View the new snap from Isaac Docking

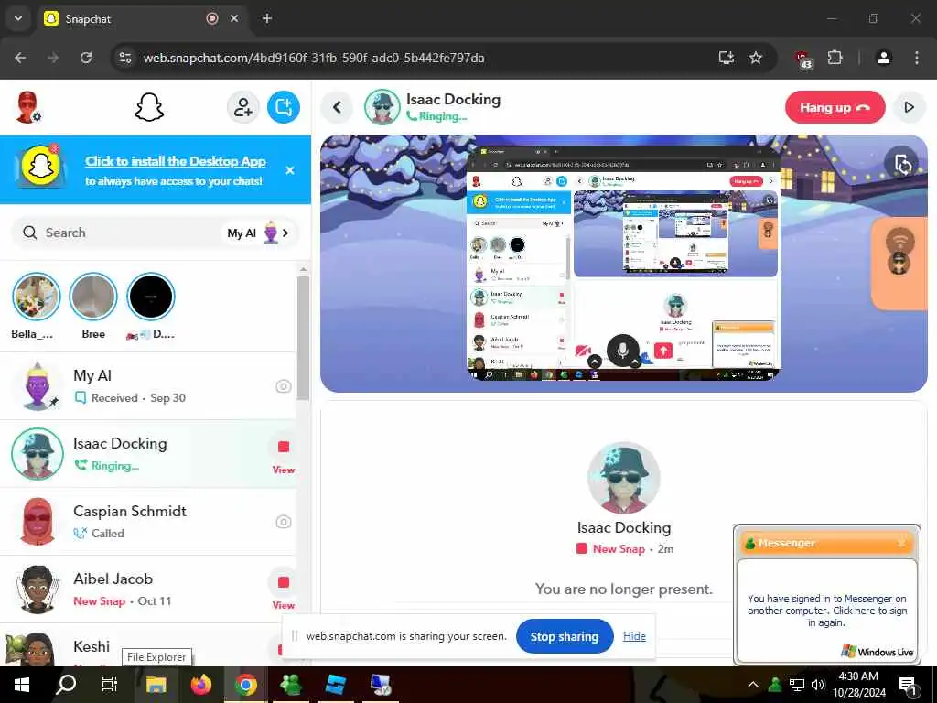point(284,456)
